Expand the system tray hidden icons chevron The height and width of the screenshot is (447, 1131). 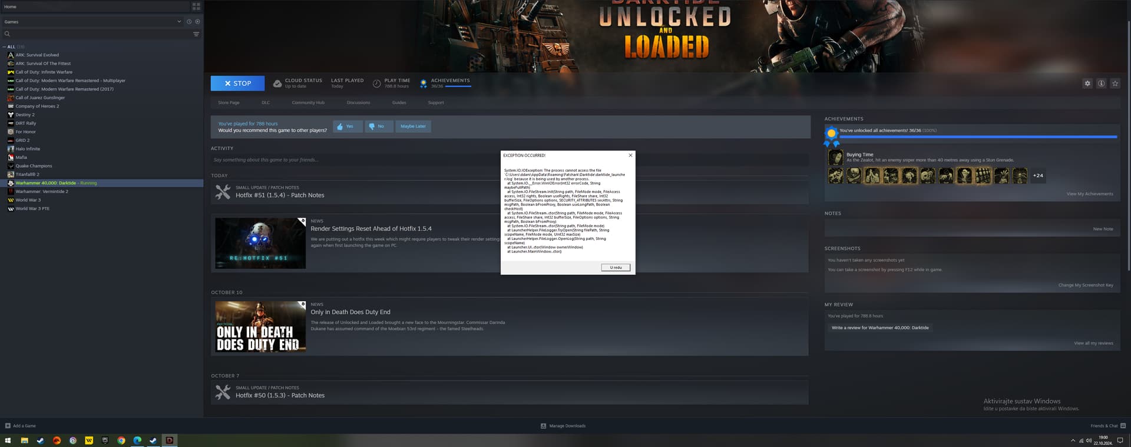click(x=1073, y=441)
